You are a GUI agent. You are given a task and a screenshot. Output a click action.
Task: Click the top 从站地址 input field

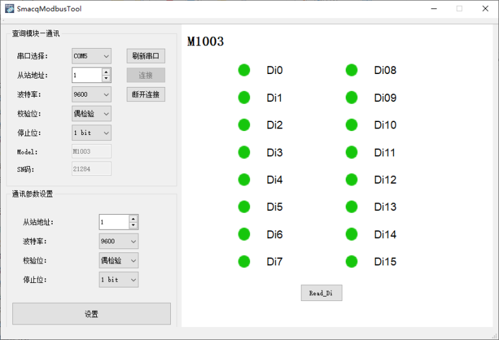click(86, 75)
